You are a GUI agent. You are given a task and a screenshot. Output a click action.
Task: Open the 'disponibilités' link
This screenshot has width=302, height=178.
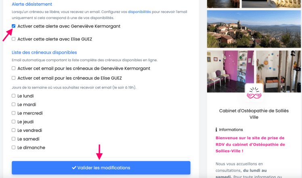[139, 12]
